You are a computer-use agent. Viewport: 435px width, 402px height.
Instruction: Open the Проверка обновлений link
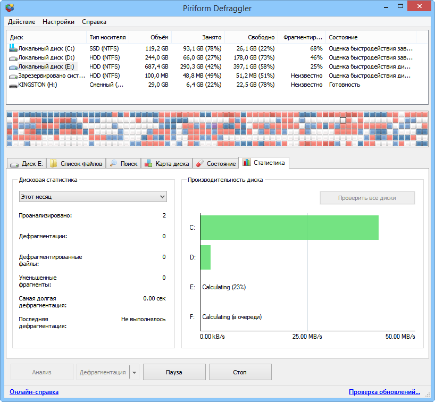click(x=384, y=392)
